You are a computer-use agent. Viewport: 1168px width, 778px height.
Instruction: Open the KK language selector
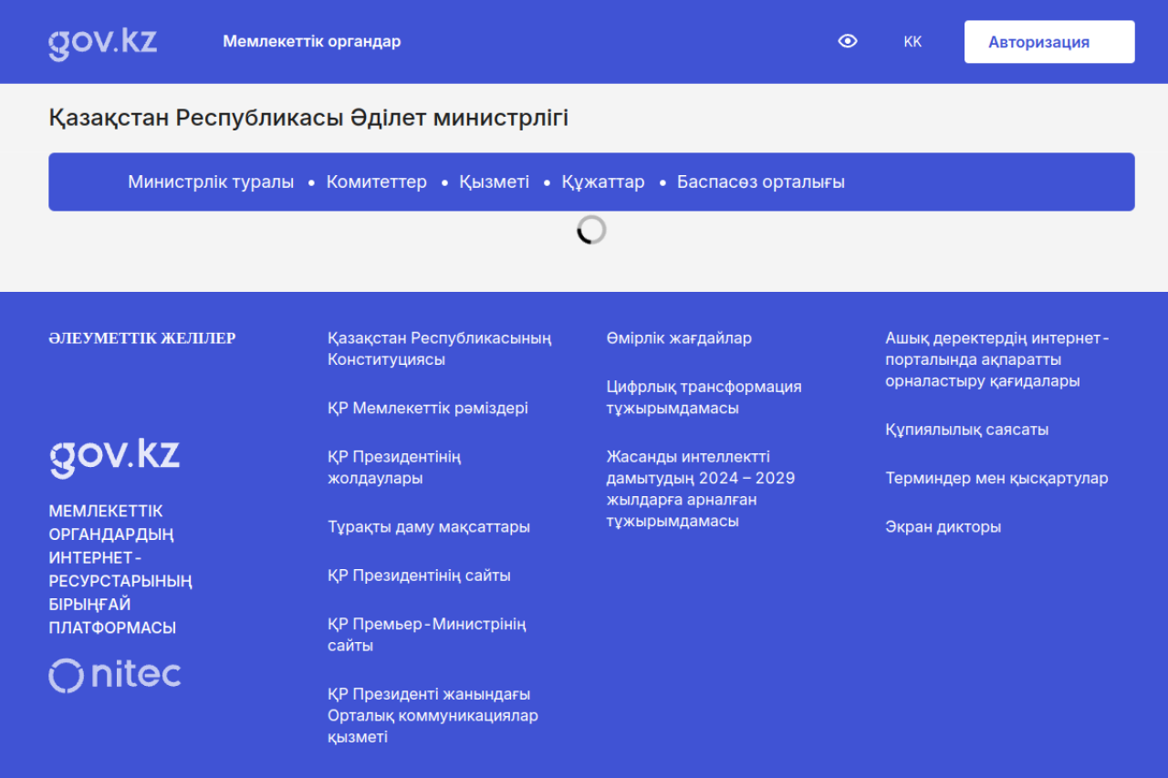[x=912, y=42]
